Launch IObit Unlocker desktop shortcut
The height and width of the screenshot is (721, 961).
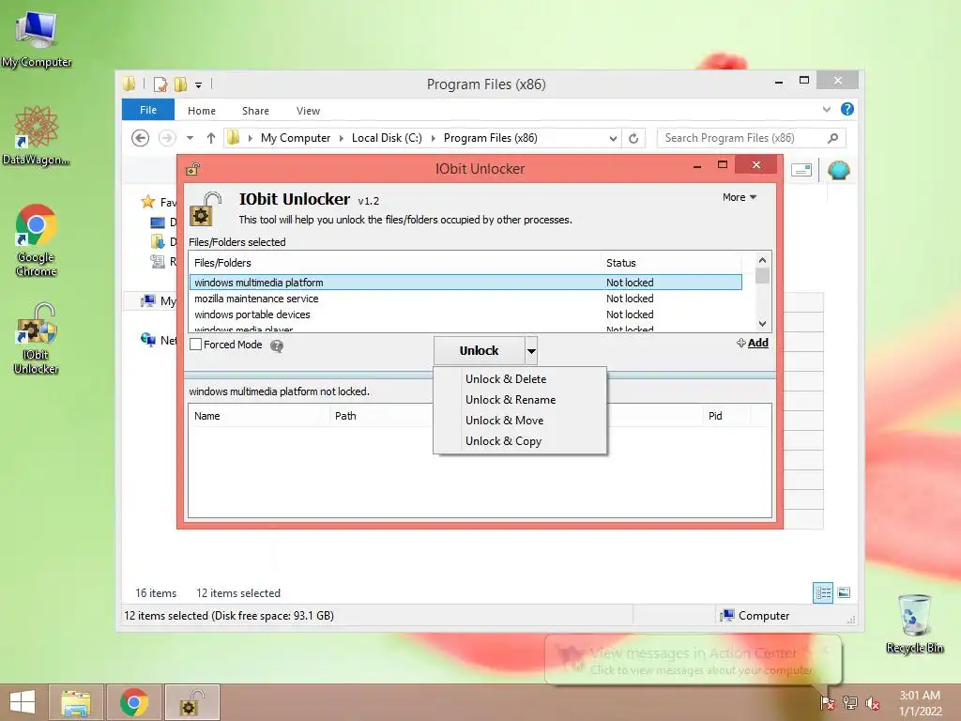36,338
